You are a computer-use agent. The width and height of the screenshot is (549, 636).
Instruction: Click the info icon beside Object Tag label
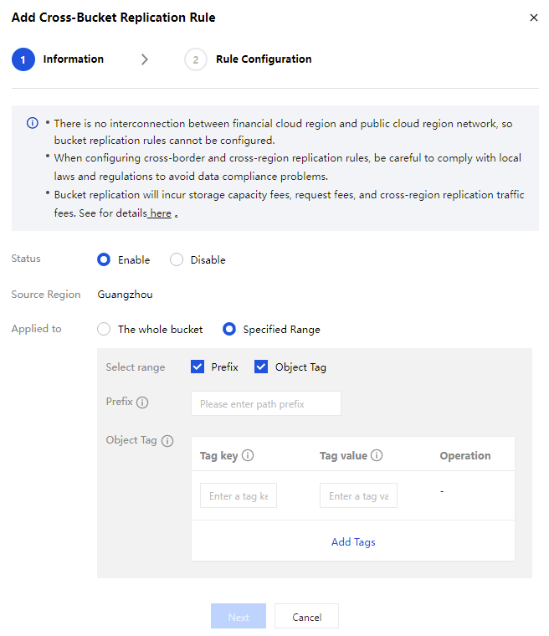click(167, 441)
